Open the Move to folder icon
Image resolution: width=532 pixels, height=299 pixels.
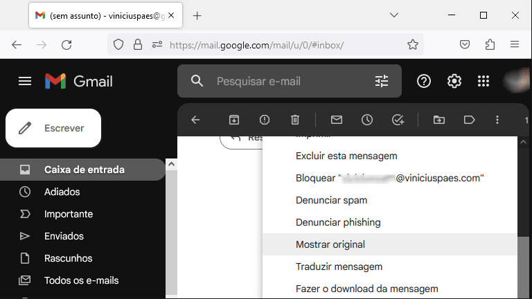click(439, 120)
